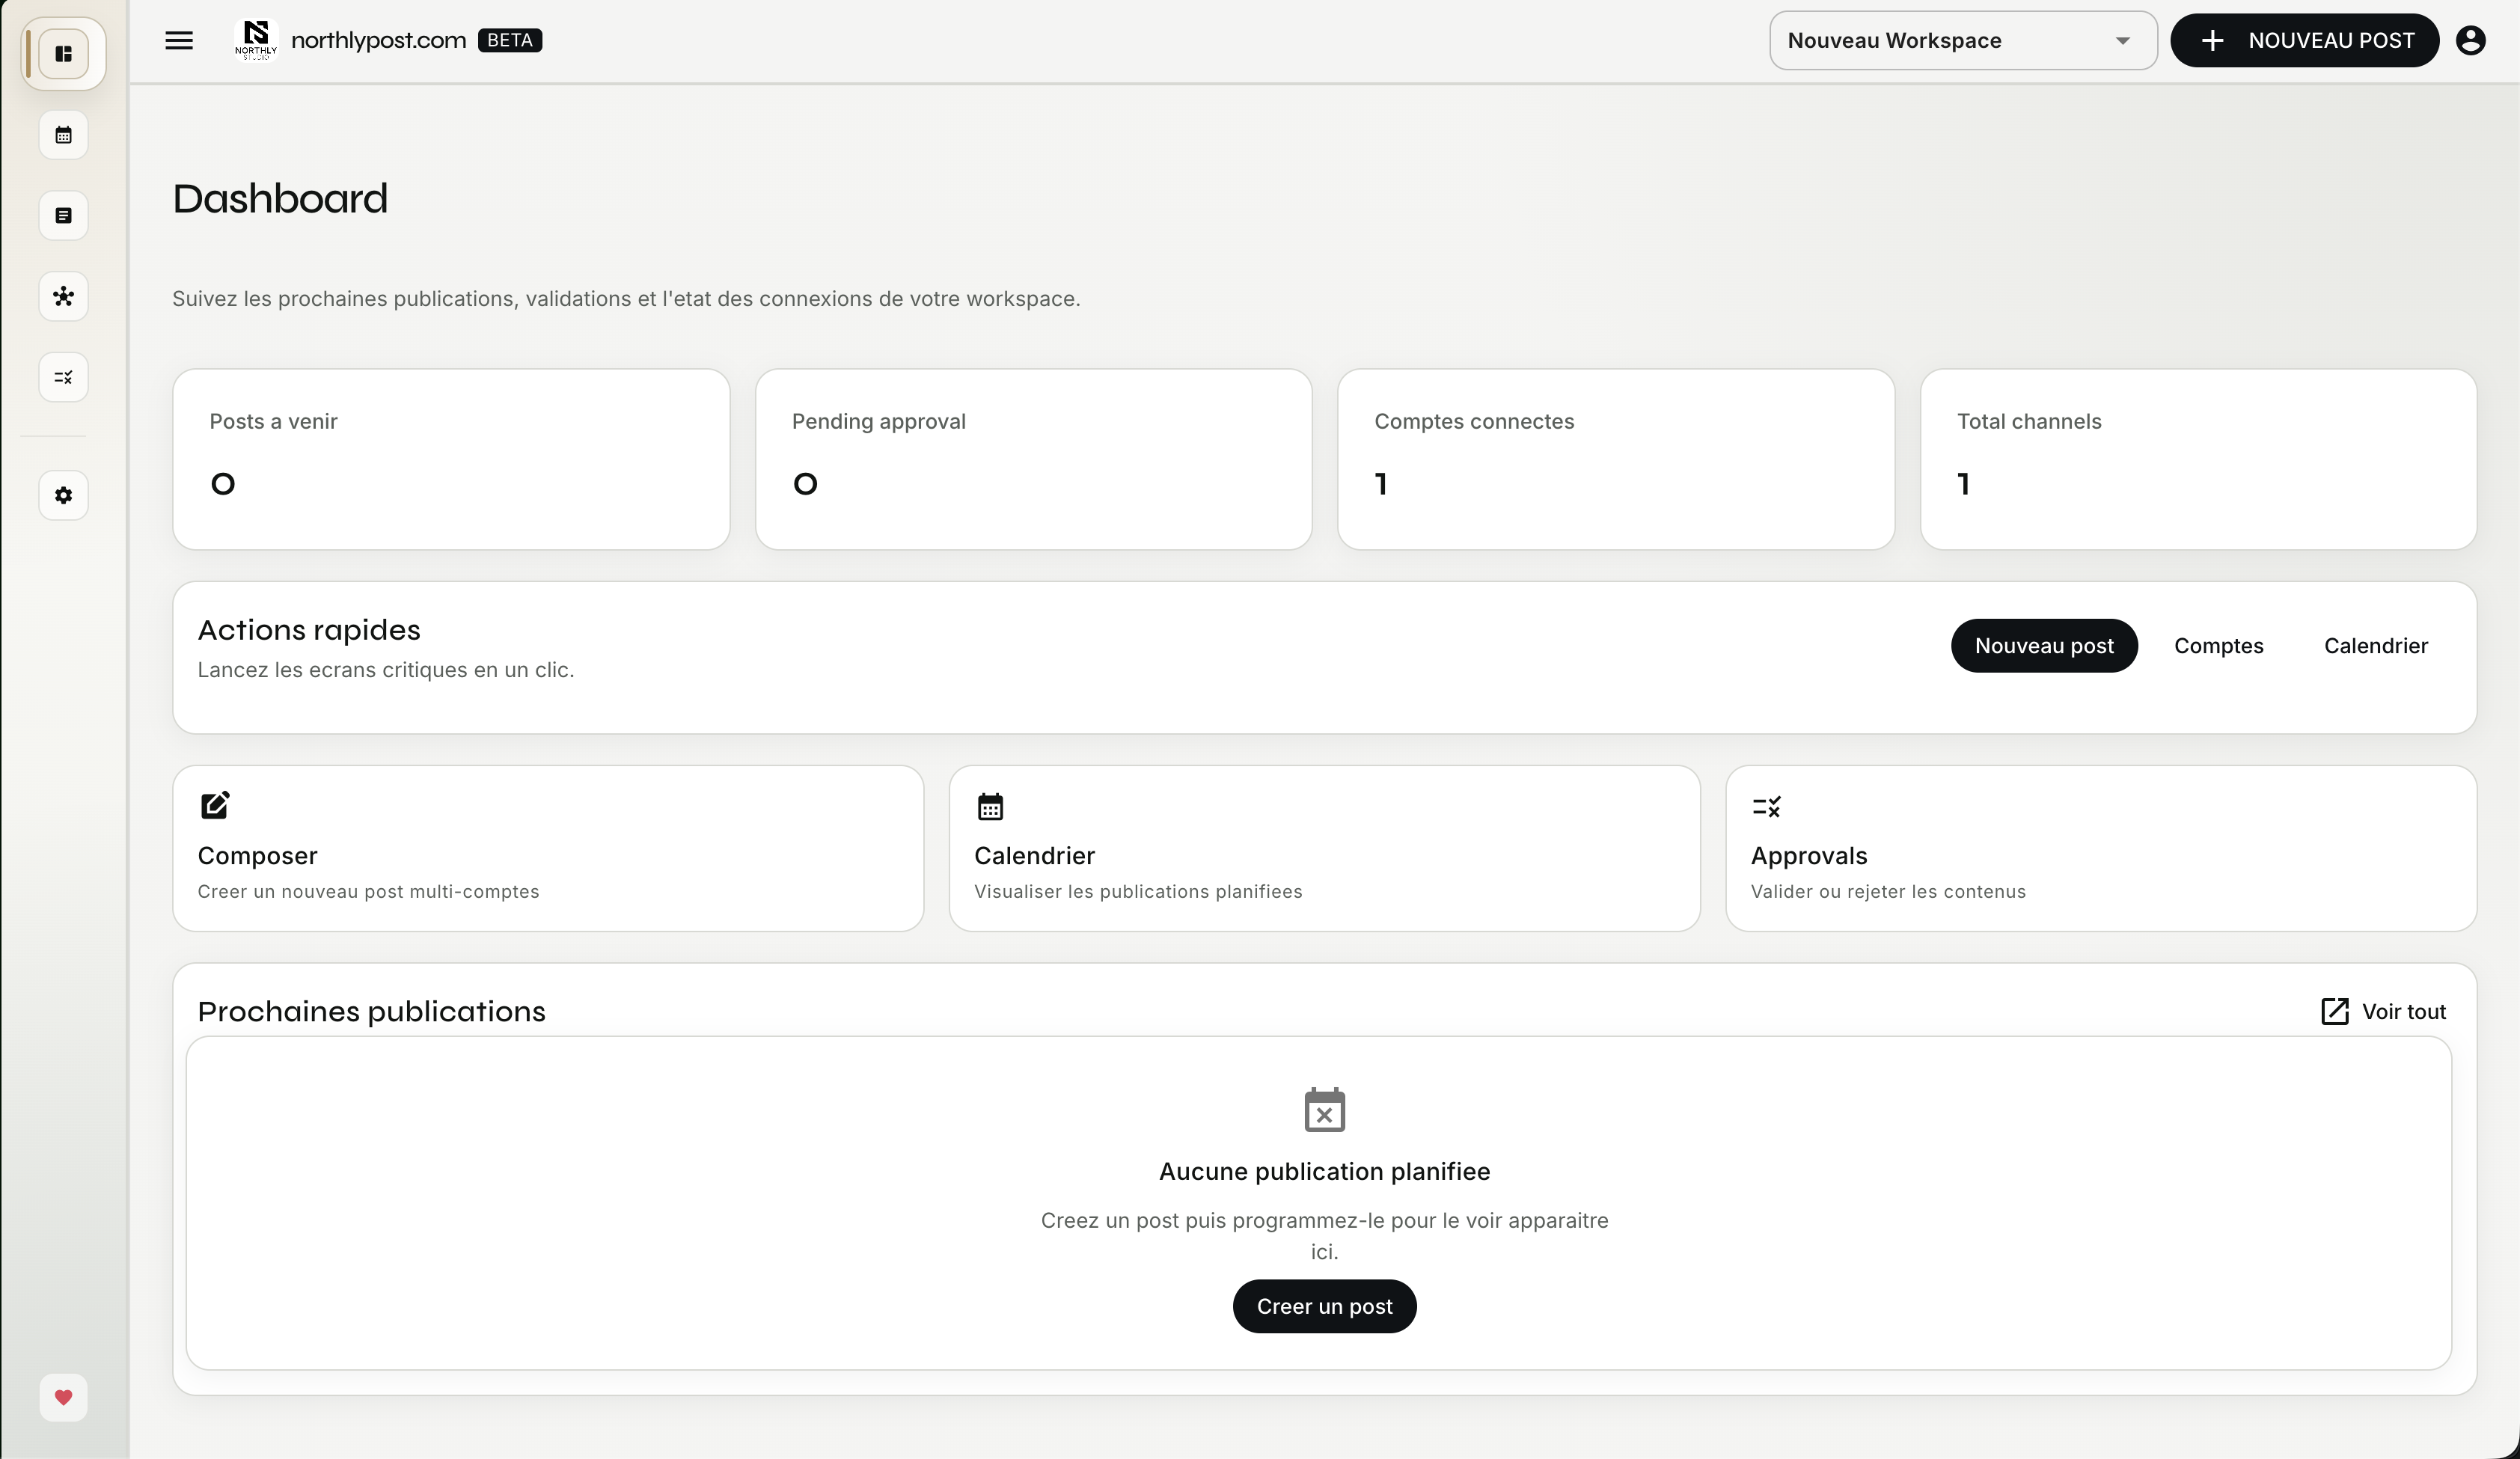
Task: Open the settings gear in sidebar
Action: [63, 496]
